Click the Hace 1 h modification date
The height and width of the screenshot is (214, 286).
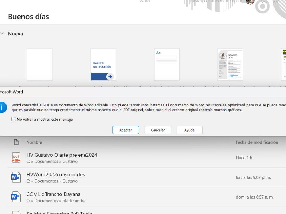click(x=244, y=158)
